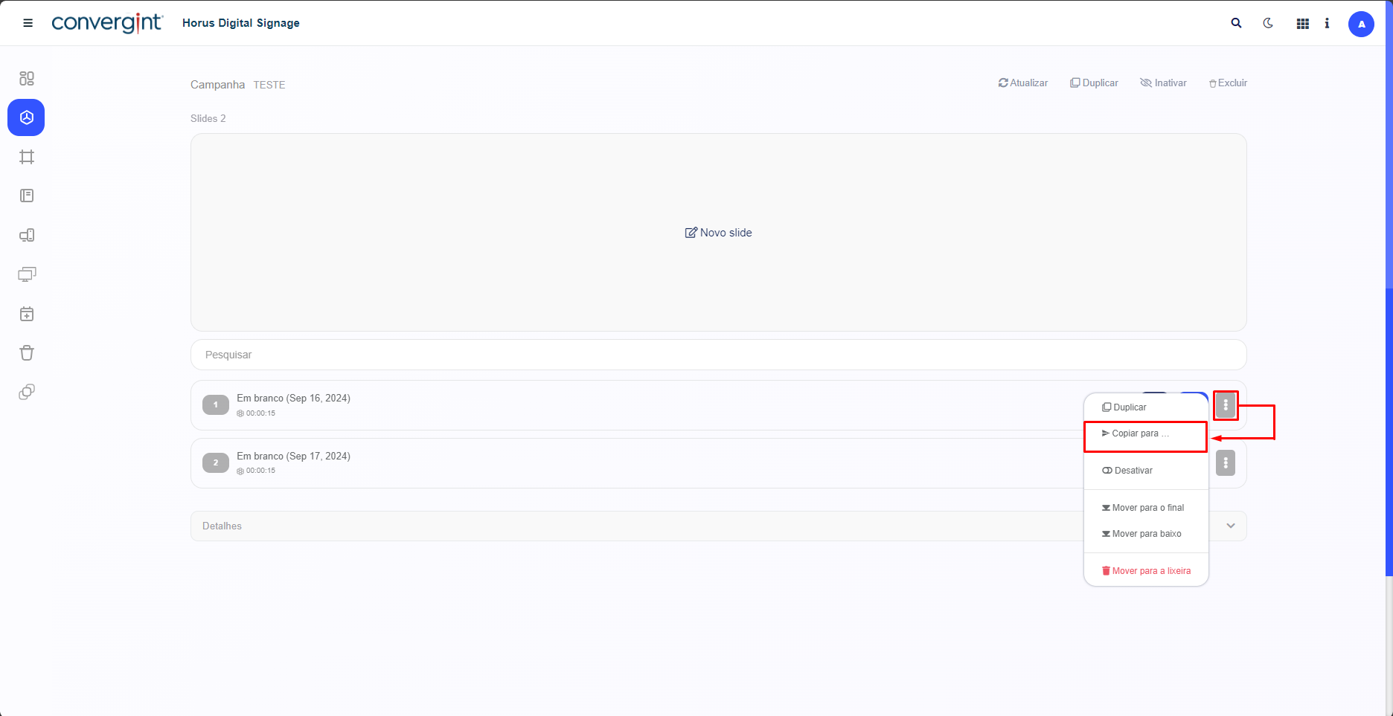This screenshot has width=1393, height=716.
Task: Click the Atualizar button
Action: (x=1023, y=83)
